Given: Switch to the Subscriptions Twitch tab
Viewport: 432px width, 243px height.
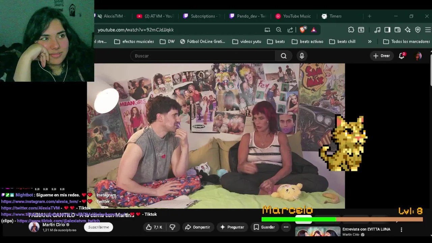Looking at the screenshot, I should [202, 16].
